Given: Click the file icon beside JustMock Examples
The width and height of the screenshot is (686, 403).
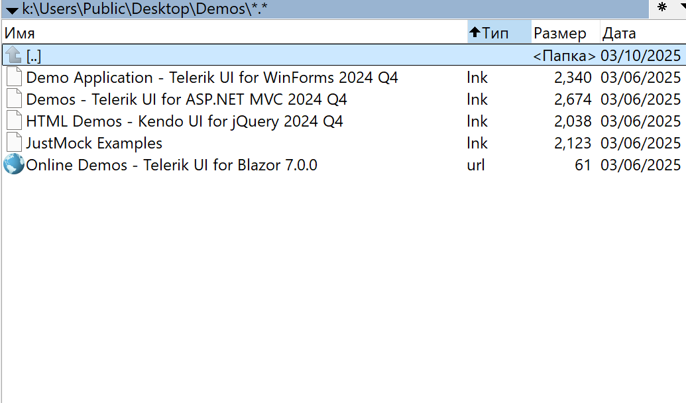Looking at the screenshot, I should point(14,143).
